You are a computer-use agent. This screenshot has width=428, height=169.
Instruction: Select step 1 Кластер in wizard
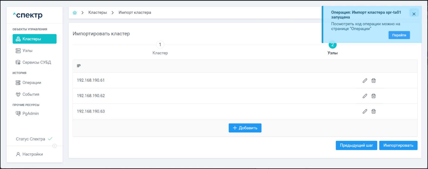[160, 45]
